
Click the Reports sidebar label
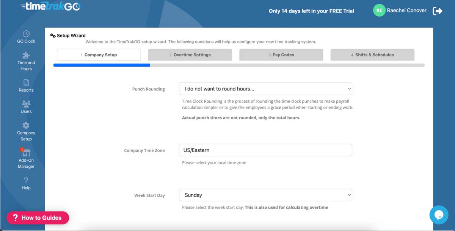(26, 90)
